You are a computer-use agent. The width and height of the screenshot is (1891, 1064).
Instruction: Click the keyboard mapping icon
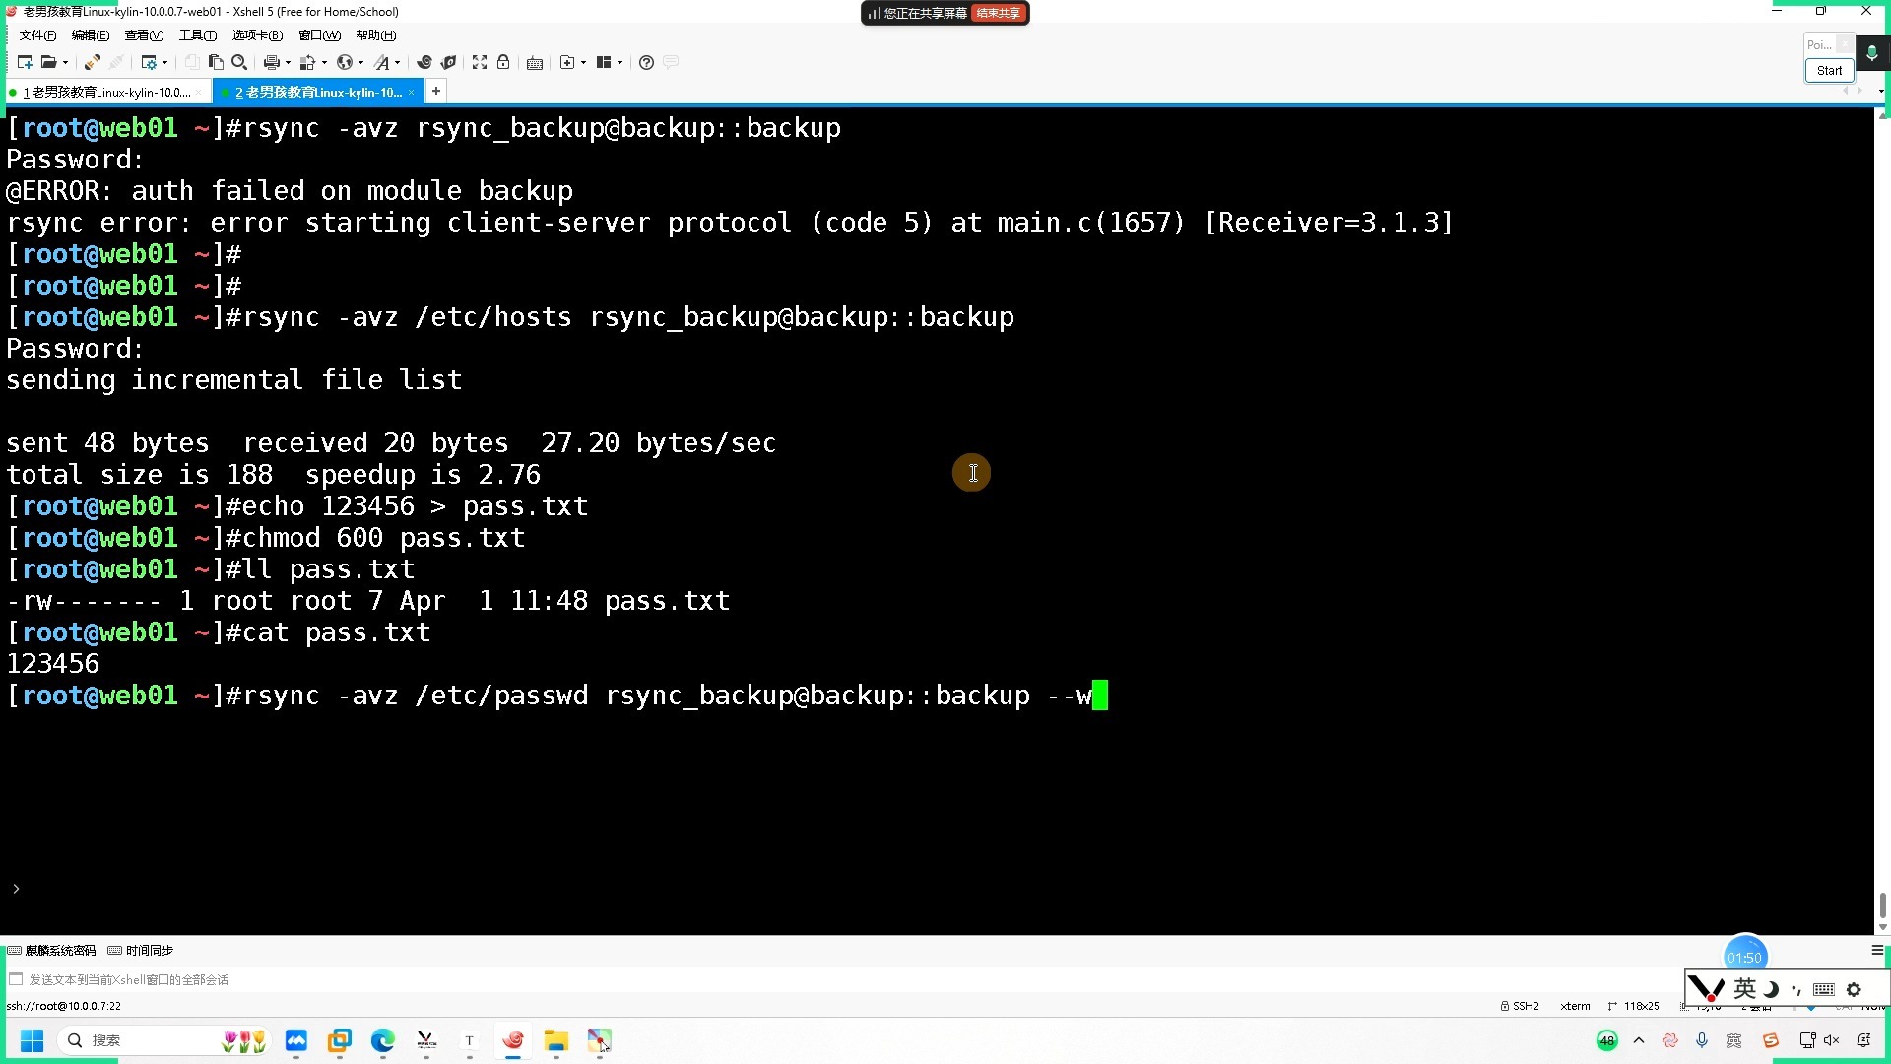pyautogui.click(x=535, y=62)
